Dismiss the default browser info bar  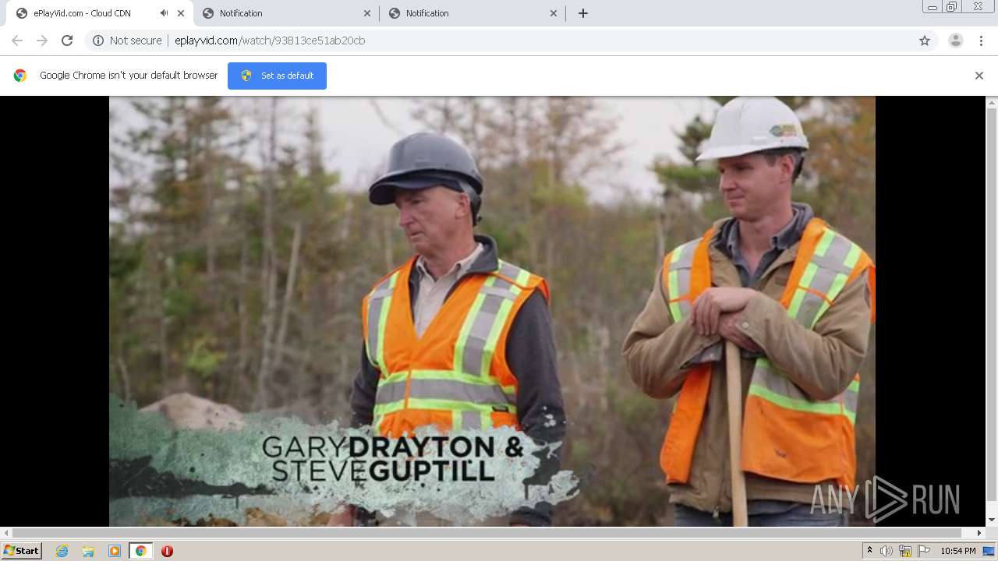[979, 76]
